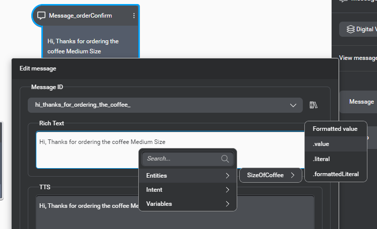Expand the SizeOfCoffee entity chevron
This screenshot has width=377, height=229.
pos(293,175)
